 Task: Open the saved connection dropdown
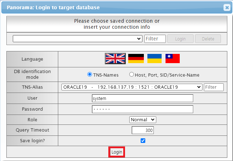77,39
